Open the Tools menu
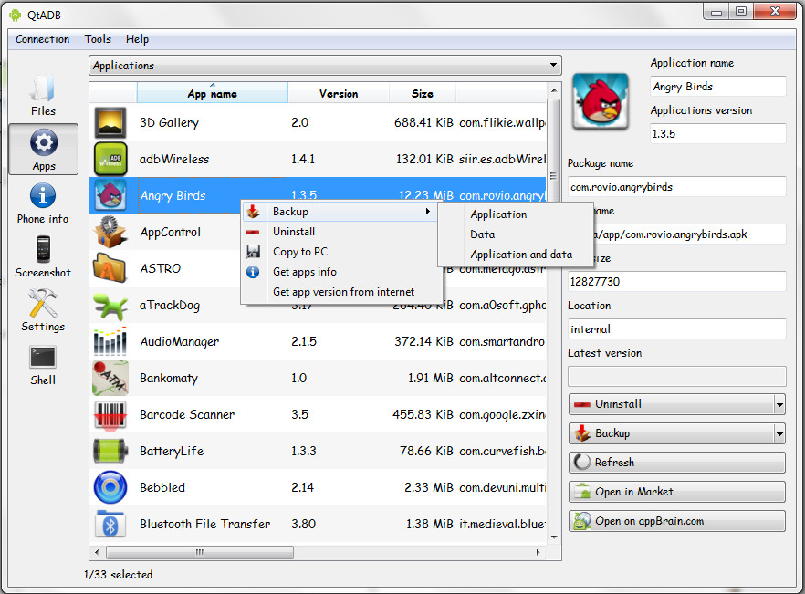 tap(98, 39)
